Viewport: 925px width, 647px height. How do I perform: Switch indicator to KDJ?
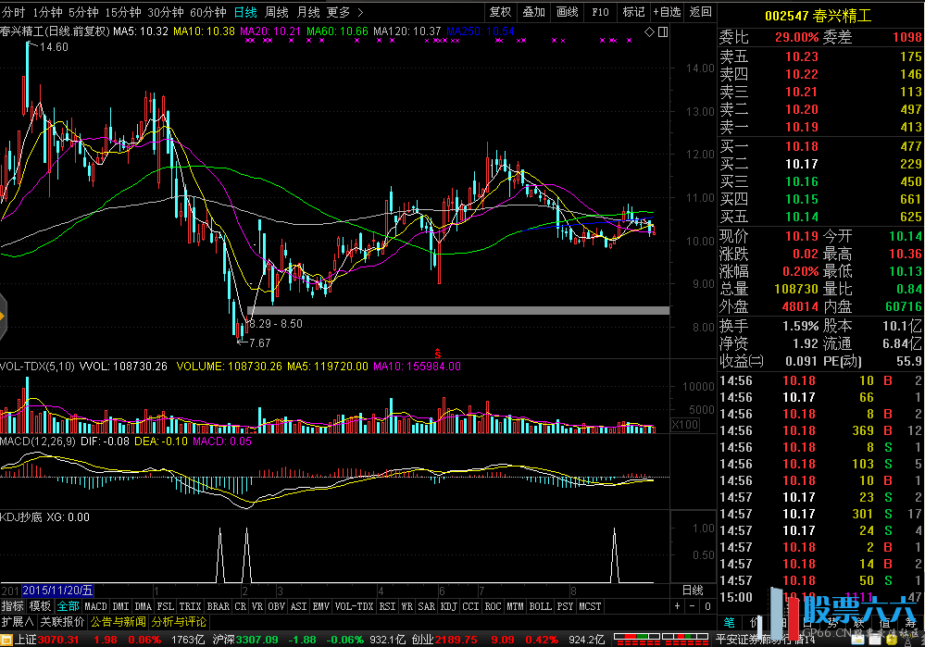click(x=449, y=606)
